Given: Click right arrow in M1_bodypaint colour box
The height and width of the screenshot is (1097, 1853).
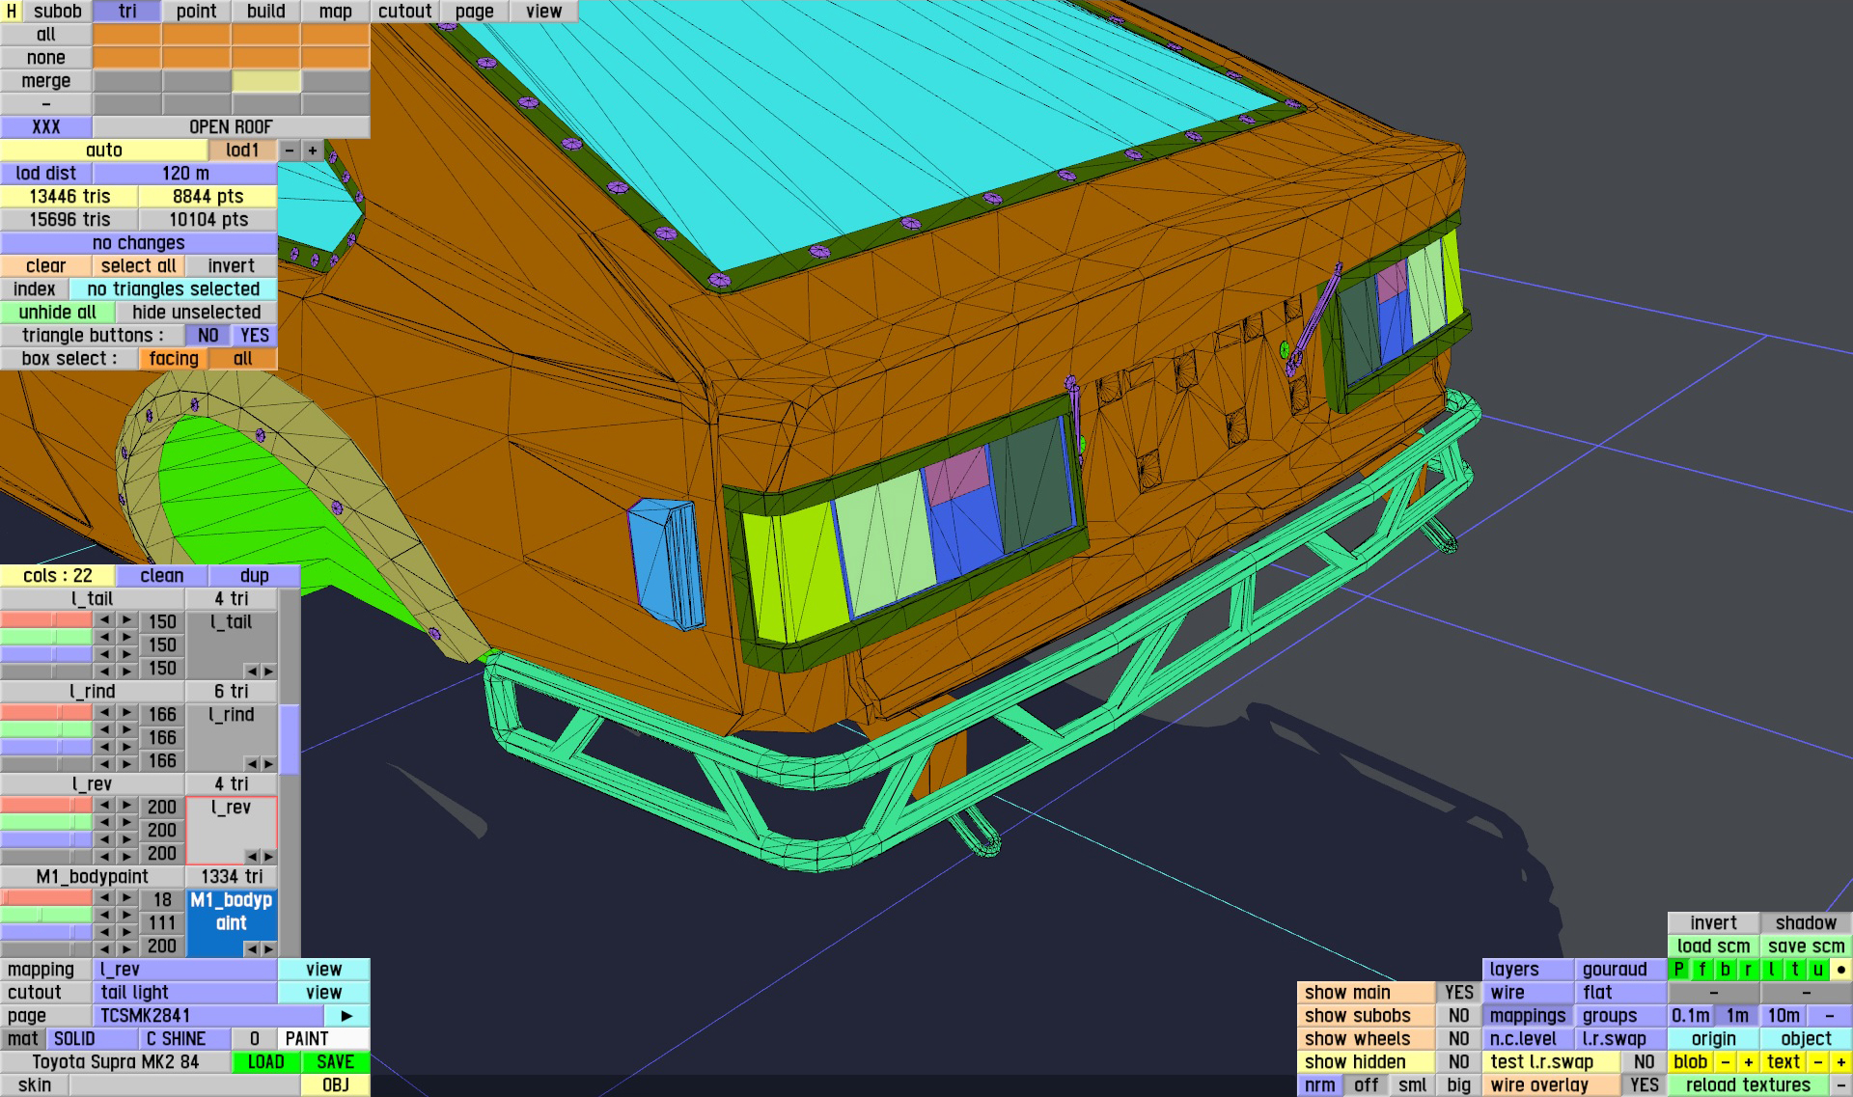Looking at the screenshot, I should pyautogui.click(x=268, y=948).
